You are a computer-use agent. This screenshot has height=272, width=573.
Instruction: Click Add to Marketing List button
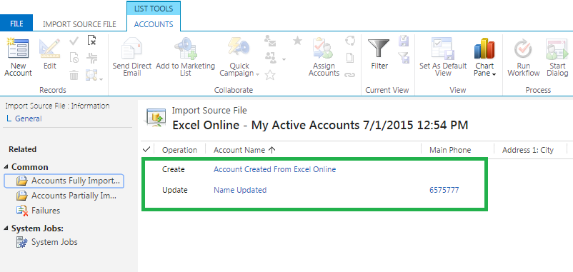click(x=185, y=58)
